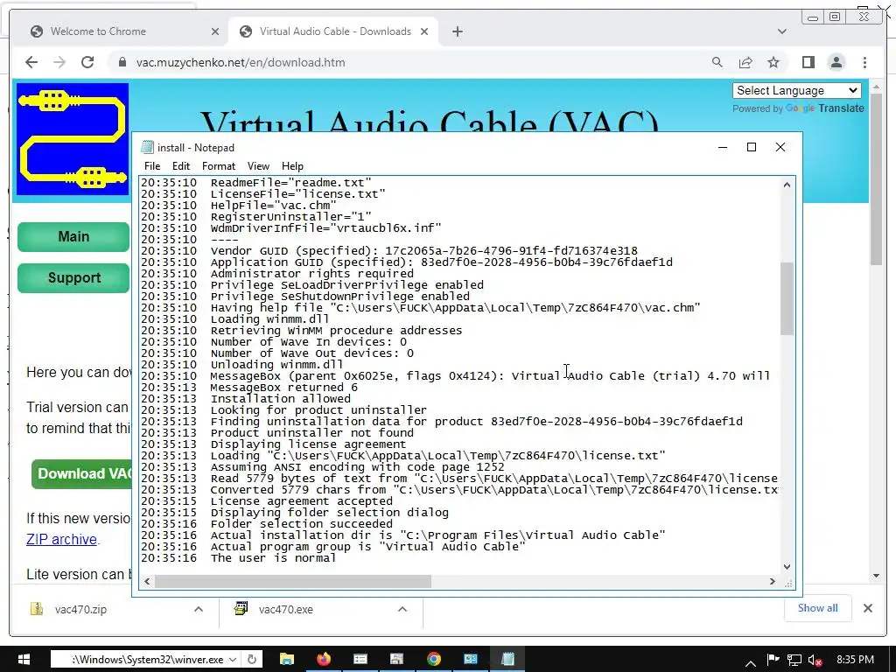Click the log line 'Installation allowed'
The width and height of the screenshot is (896, 672).
pos(281,399)
